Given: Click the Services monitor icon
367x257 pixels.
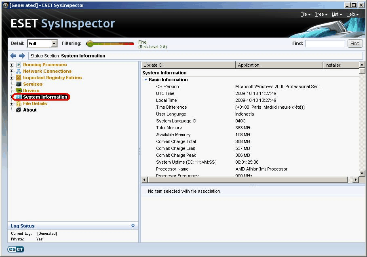Looking at the screenshot, I should (19, 84).
